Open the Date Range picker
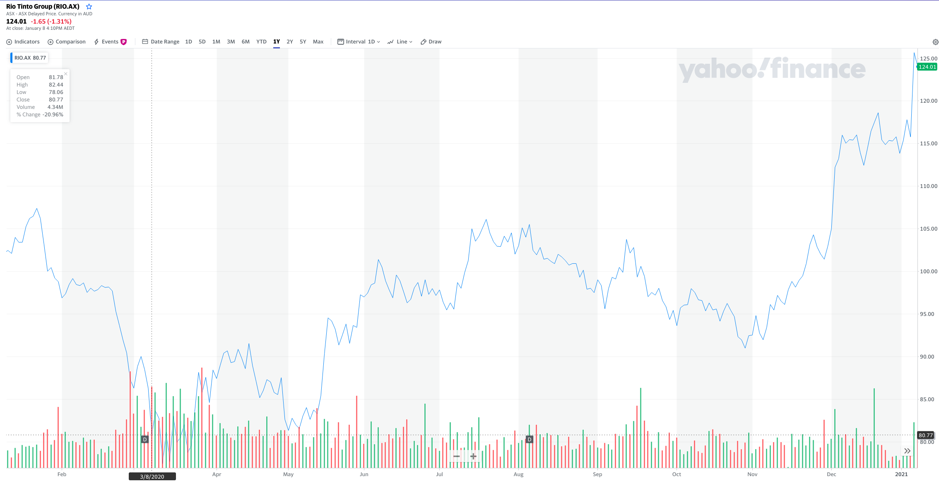The image size is (939, 484). (161, 42)
